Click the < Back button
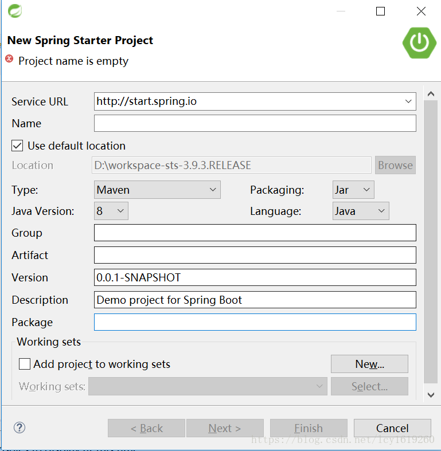Viewport: 441px width, 451px height. click(146, 428)
